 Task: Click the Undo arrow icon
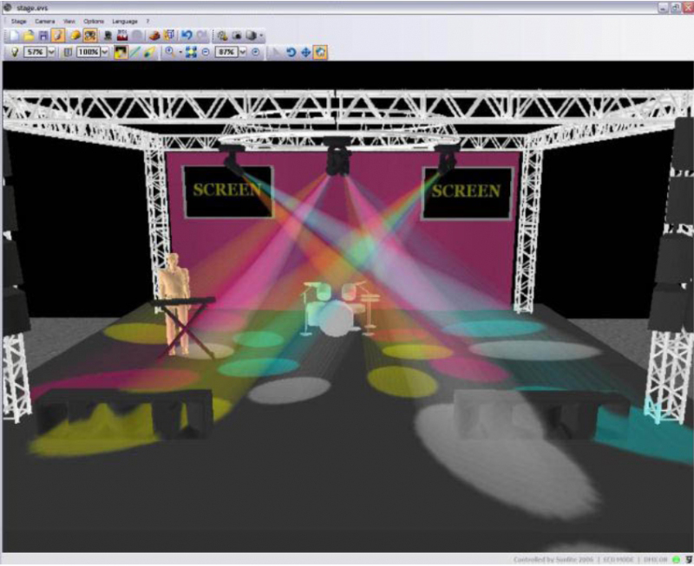[187, 36]
